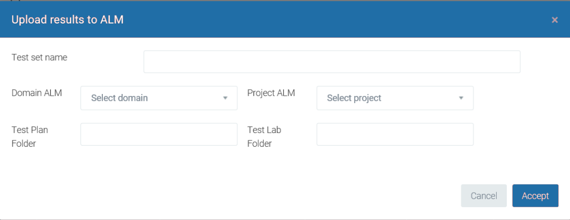Click the "Upload results to ALM" title
Image resolution: width=570 pixels, height=220 pixels.
click(x=68, y=20)
